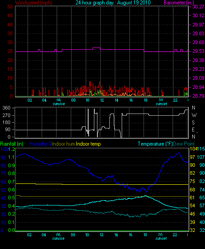Click the barometer scale value 29.83
The image size is (205, 249).
tap(198, 33)
